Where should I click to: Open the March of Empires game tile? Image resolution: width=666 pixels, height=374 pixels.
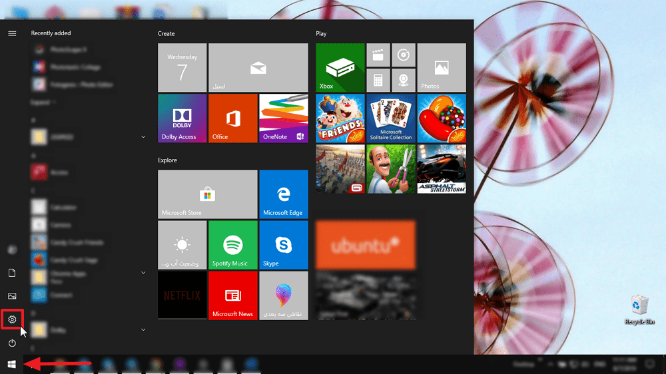[340, 169]
